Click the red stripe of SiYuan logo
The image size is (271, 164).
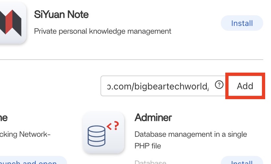(x=9, y=22)
